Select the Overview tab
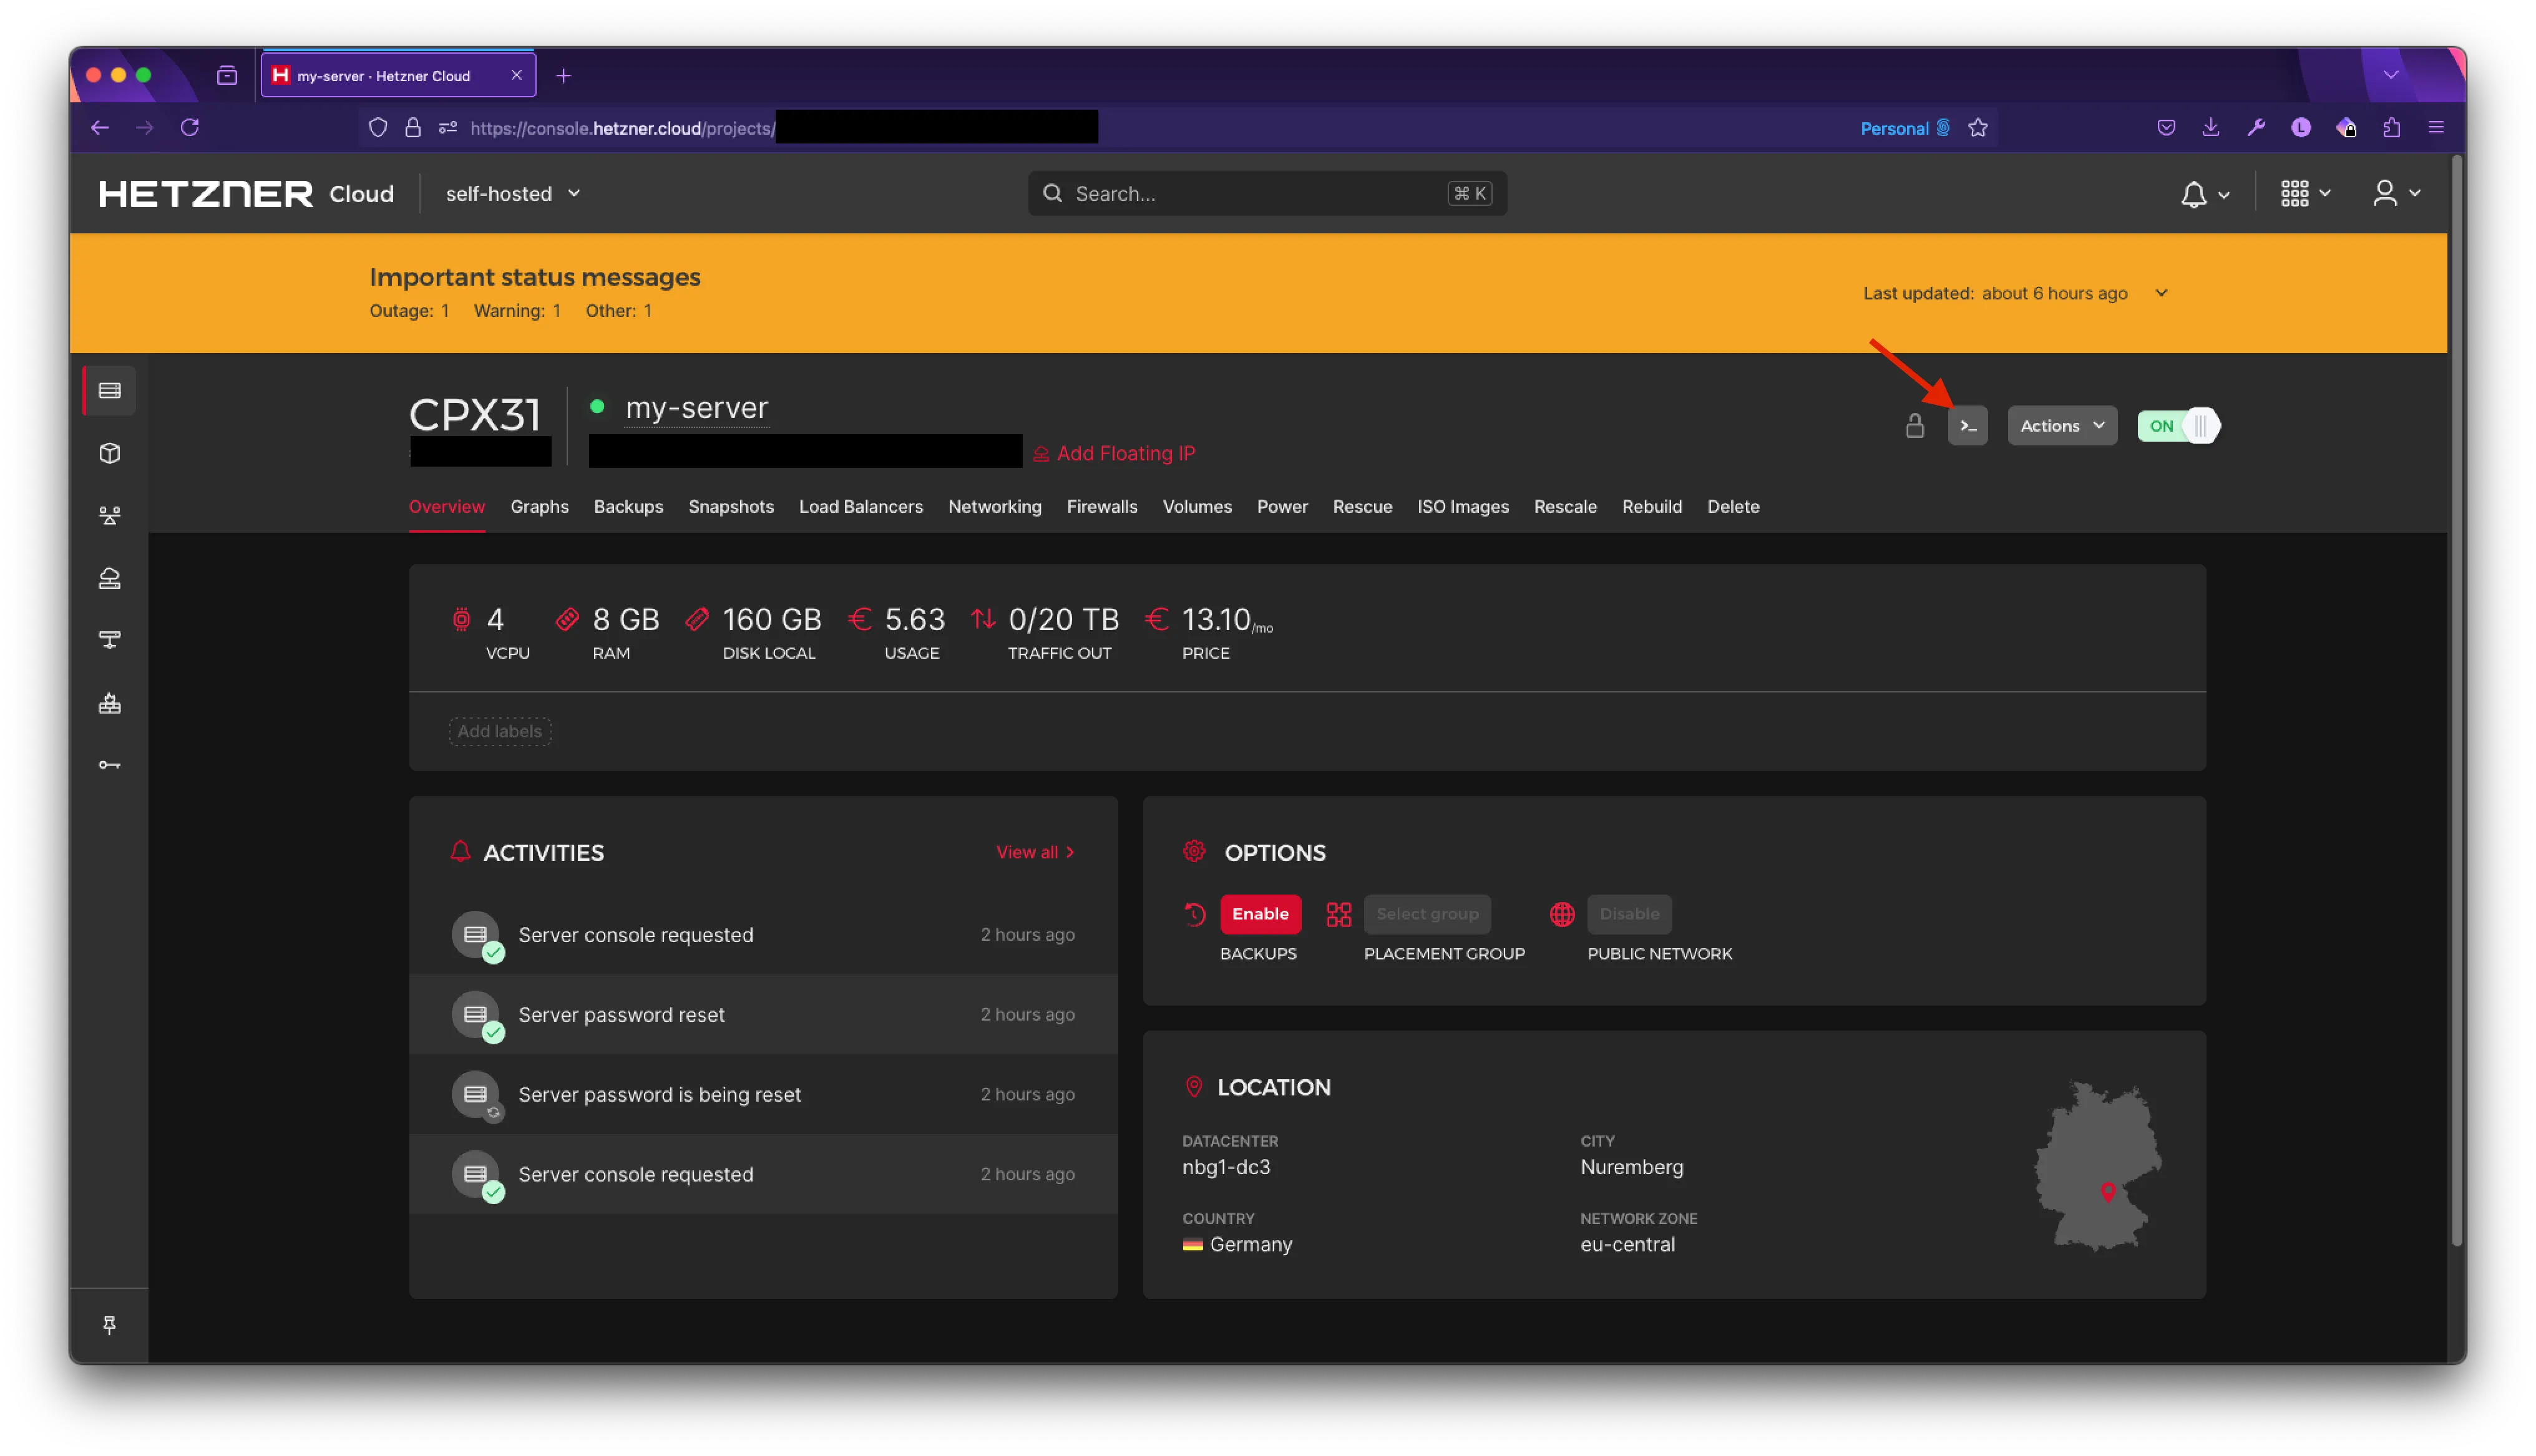The image size is (2536, 1456). (x=447, y=507)
